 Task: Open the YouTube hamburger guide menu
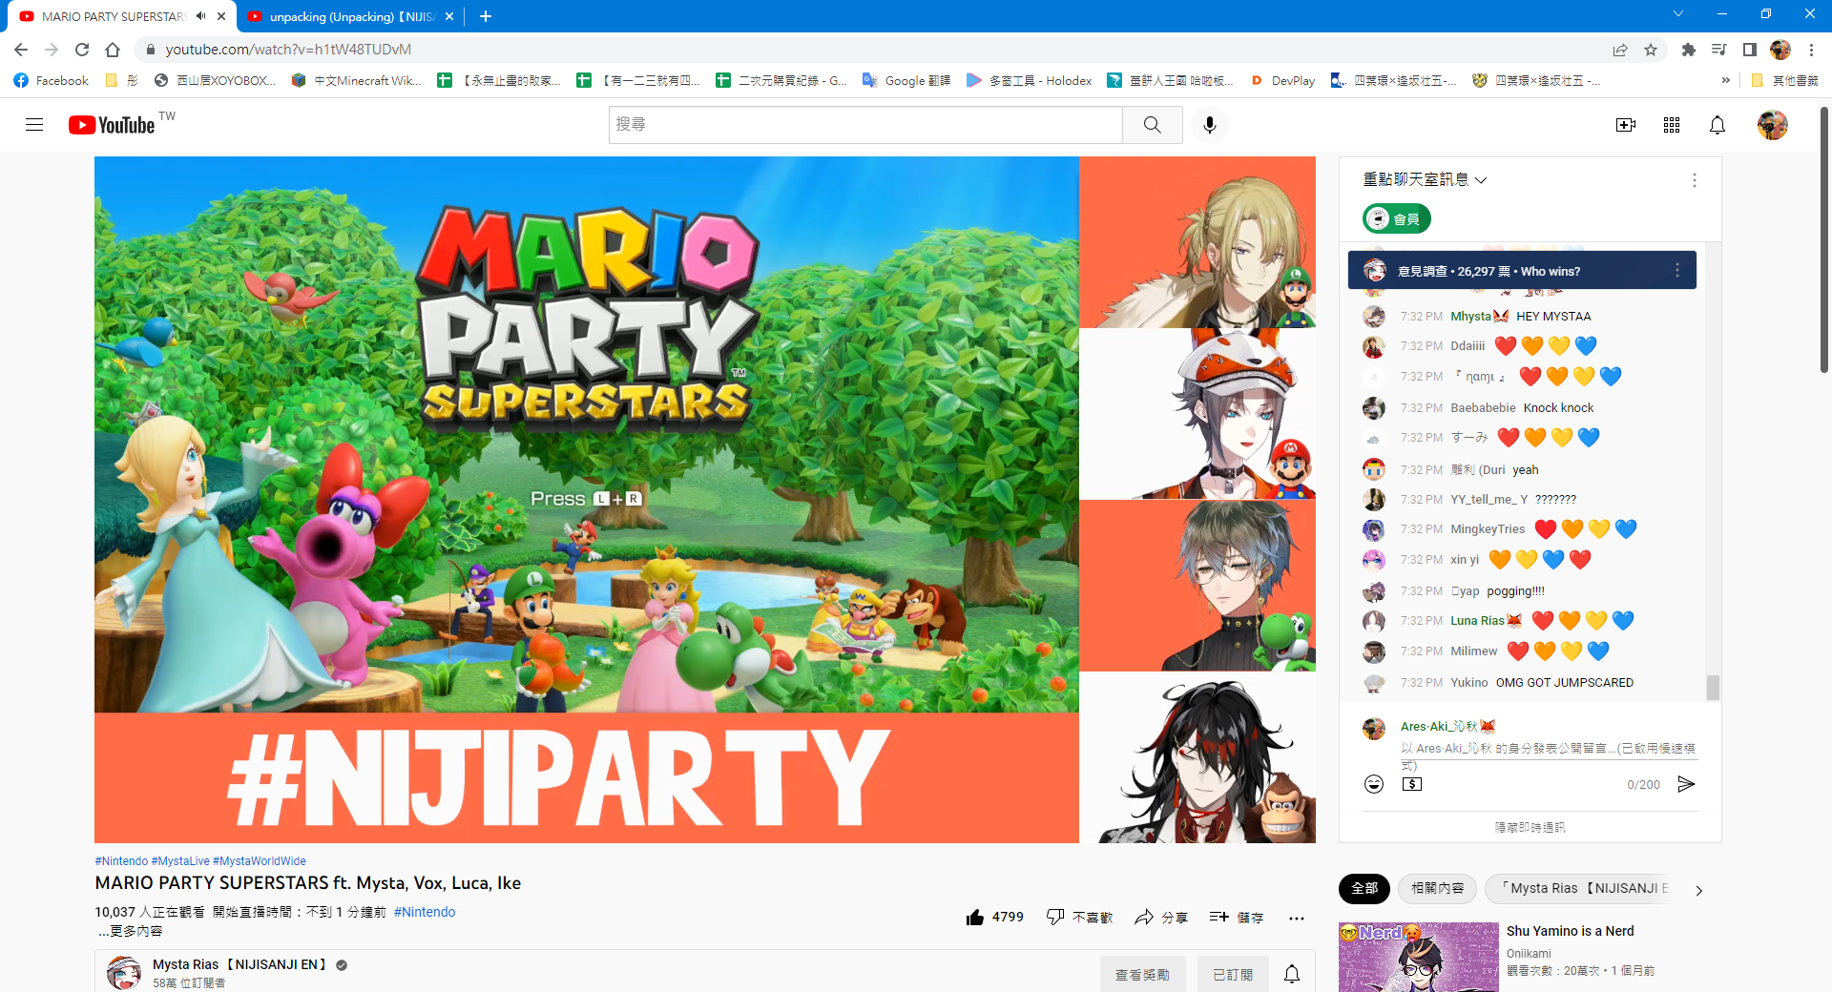[x=34, y=125]
